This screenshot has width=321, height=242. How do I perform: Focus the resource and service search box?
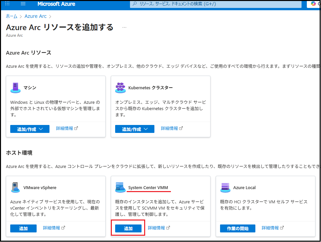pos(216,4)
